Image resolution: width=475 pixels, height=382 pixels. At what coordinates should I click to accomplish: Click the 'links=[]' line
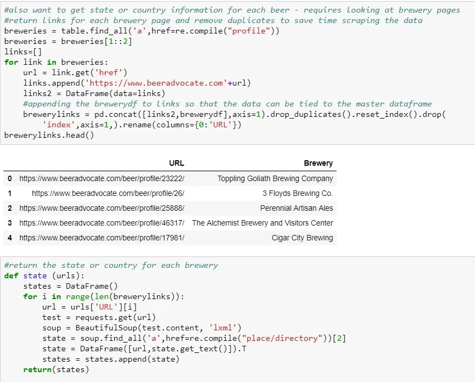tap(23, 52)
